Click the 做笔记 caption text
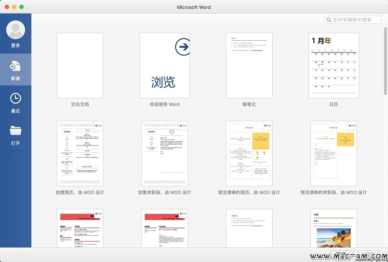 [x=249, y=104]
